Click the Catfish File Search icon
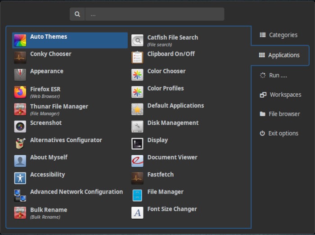The image size is (315, 235). point(137,41)
